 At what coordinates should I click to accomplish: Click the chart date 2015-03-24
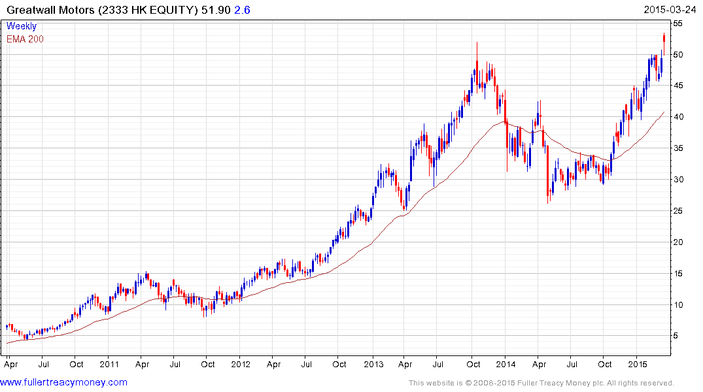tap(670, 10)
